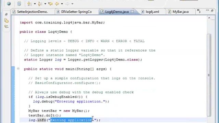Viewport: 219px width, 123px height.
Task: Go to the previous annotation
Action: [x=40, y=4]
